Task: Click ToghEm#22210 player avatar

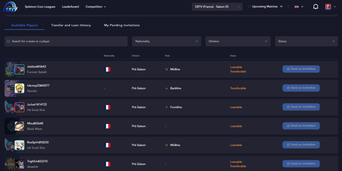Action: tap(19, 164)
